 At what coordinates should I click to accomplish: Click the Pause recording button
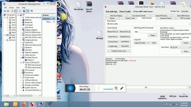pyautogui.click(x=70, y=88)
